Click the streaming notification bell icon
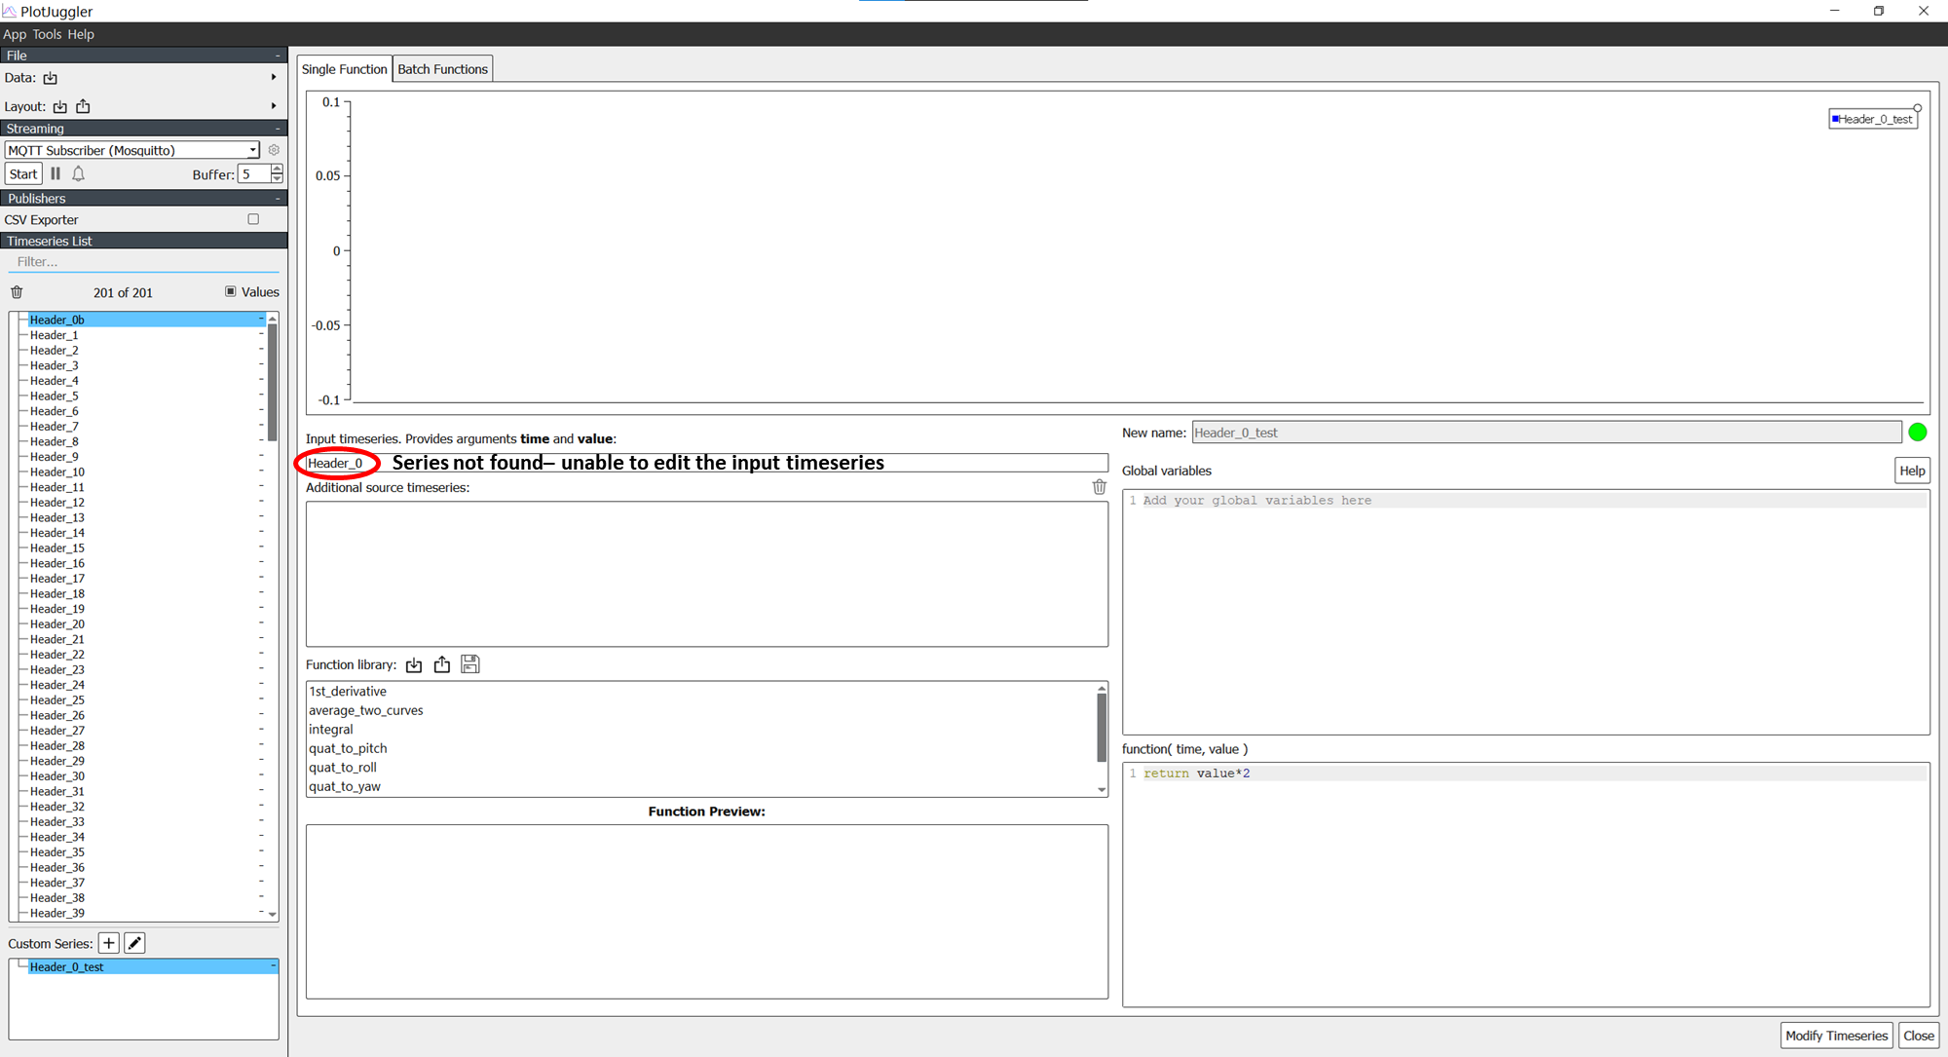This screenshot has width=1948, height=1057. coord(78,173)
